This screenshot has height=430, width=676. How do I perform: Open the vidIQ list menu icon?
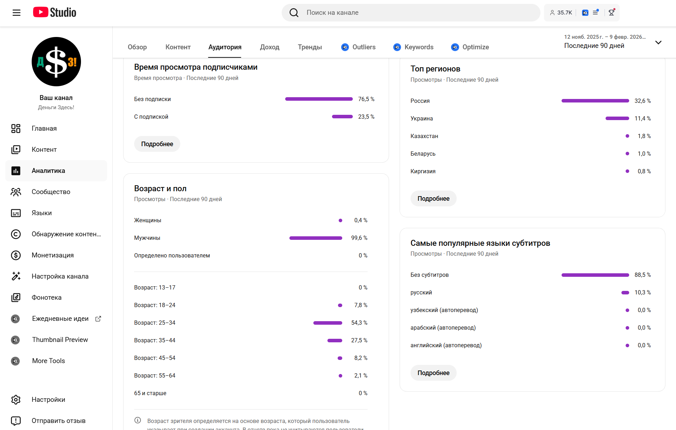point(596,13)
